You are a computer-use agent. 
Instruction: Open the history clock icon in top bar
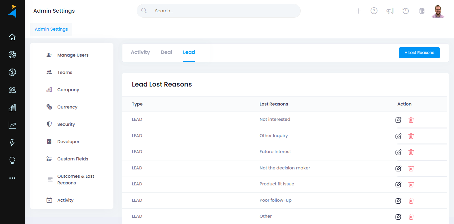click(405, 11)
